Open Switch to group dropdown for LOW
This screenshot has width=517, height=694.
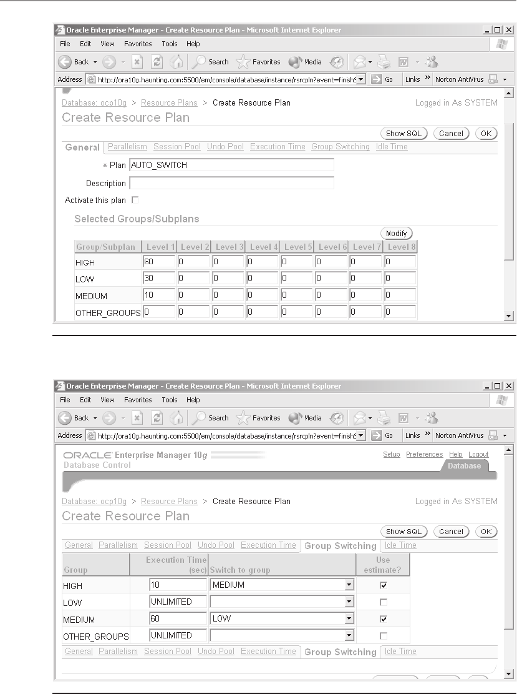click(x=349, y=602)
